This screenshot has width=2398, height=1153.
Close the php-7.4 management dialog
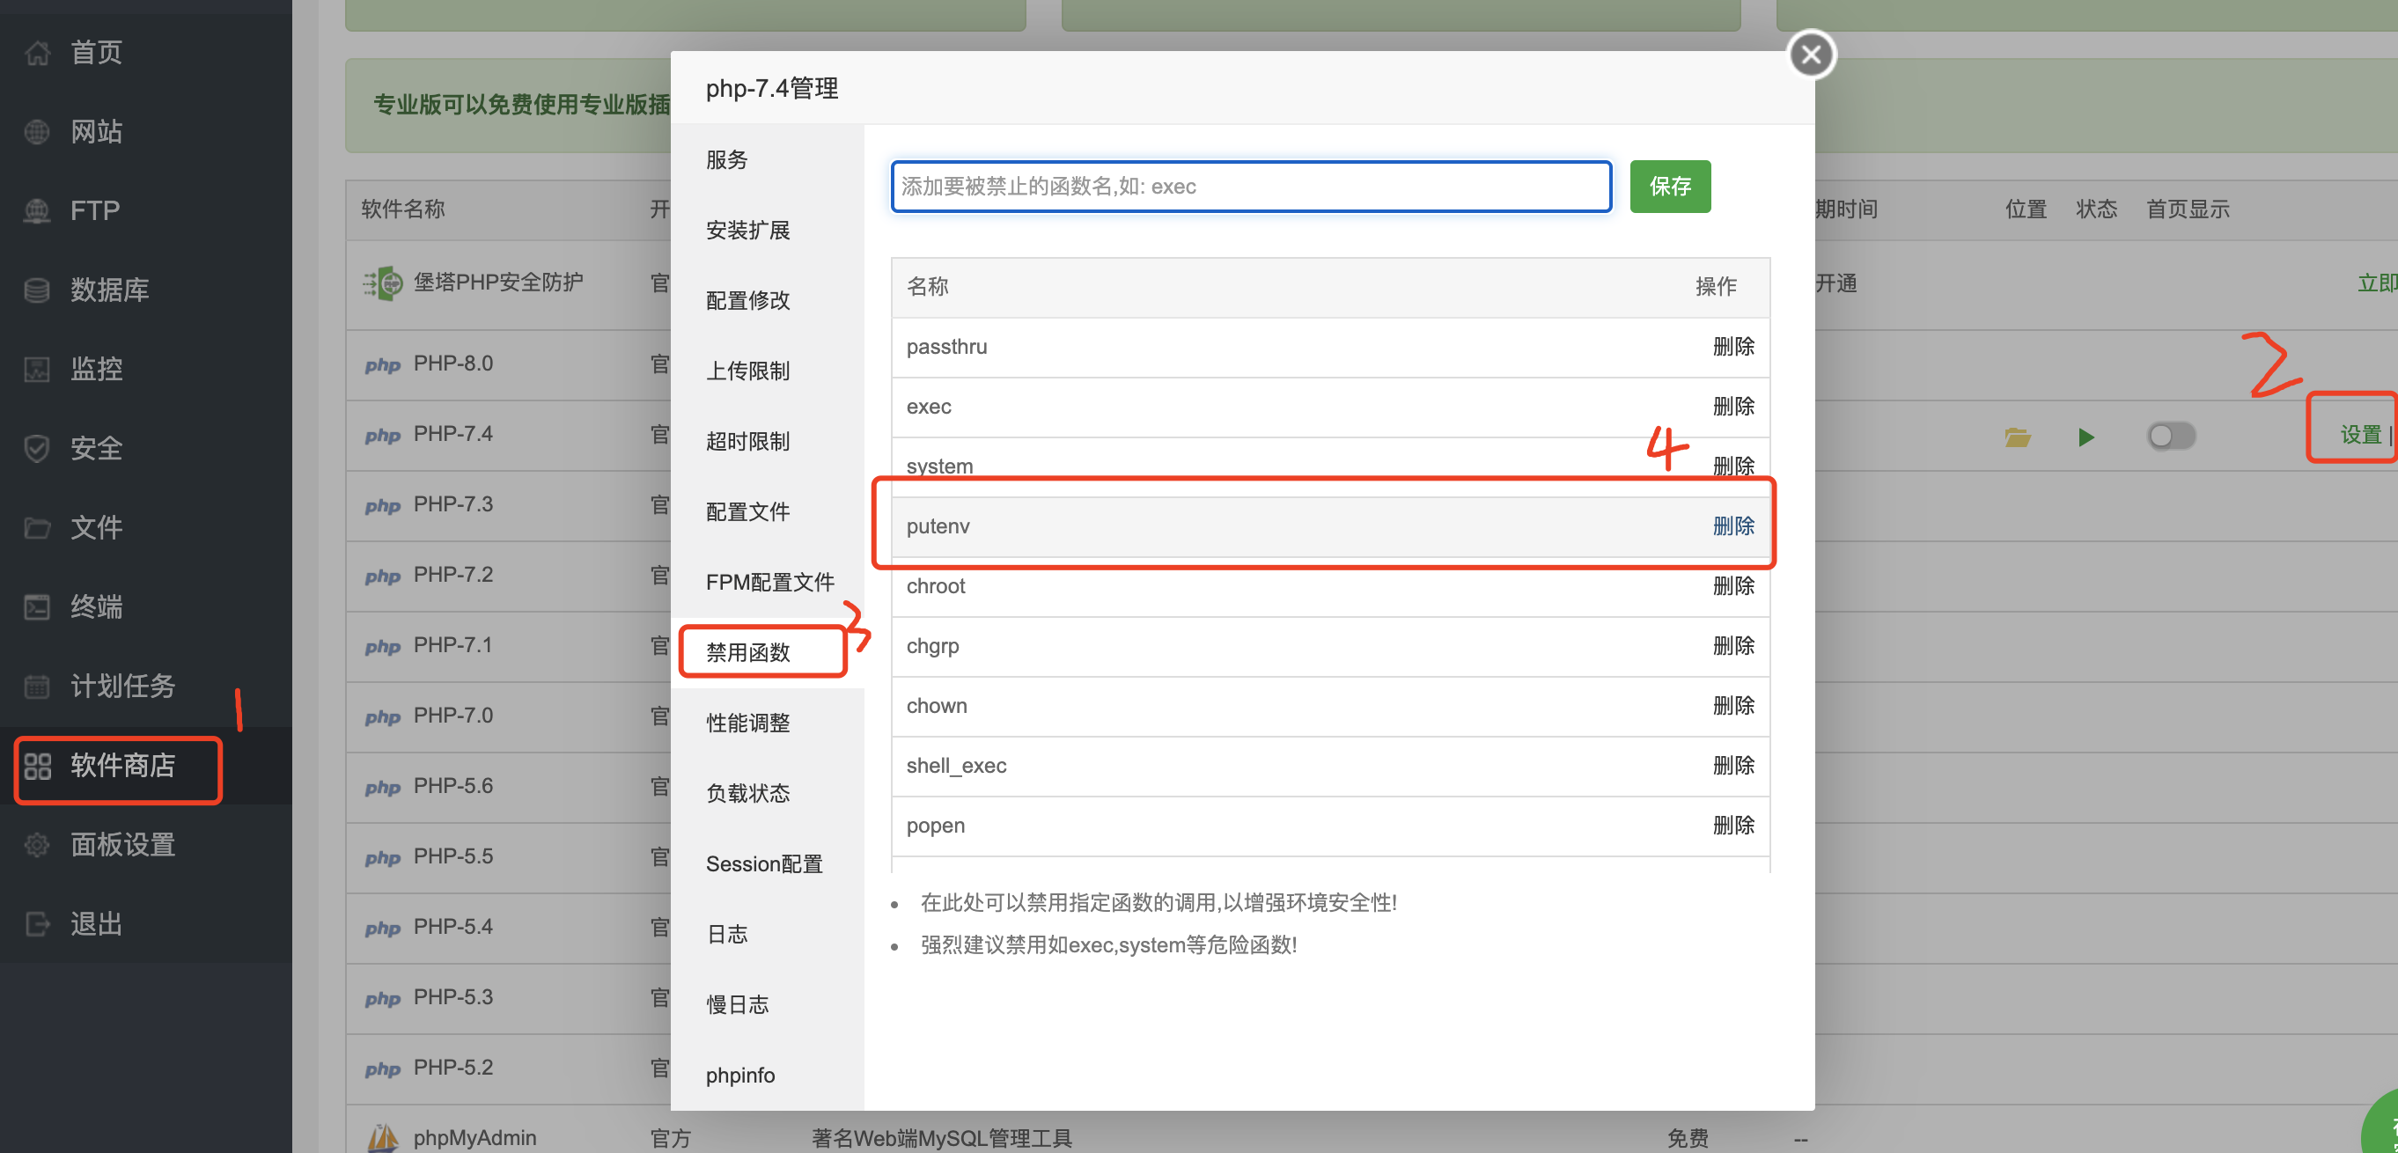pyautogui.click(x=1811, y=55)
